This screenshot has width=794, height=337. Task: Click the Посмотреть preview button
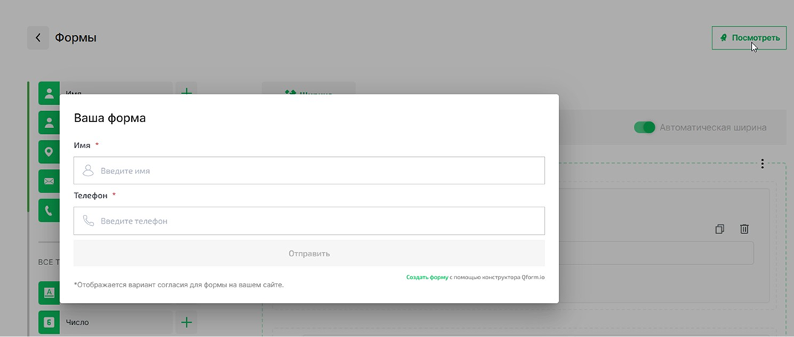[x=749, y=38]
